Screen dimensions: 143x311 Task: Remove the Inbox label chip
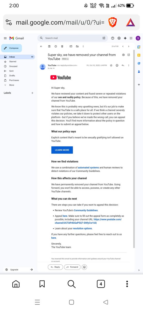(x=68, y=59)
